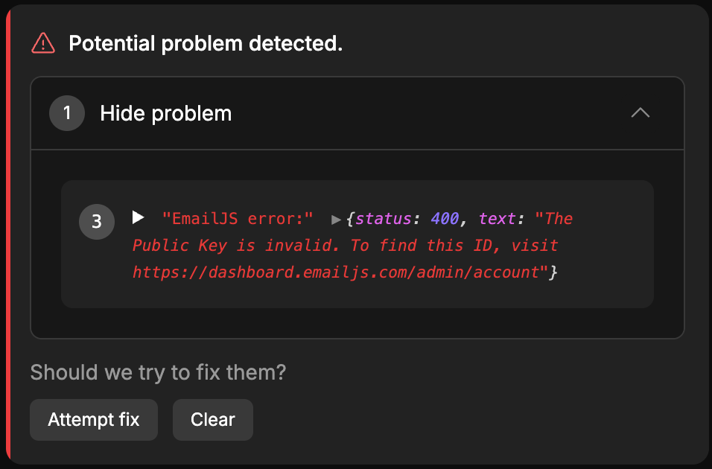The image size is (712, 469).
Task: Click the opening brace before status
Action: [350, 219]
